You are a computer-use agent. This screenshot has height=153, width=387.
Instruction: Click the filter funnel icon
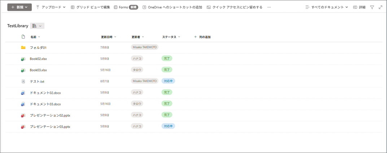pyautogui.click(x=372, y=7)
